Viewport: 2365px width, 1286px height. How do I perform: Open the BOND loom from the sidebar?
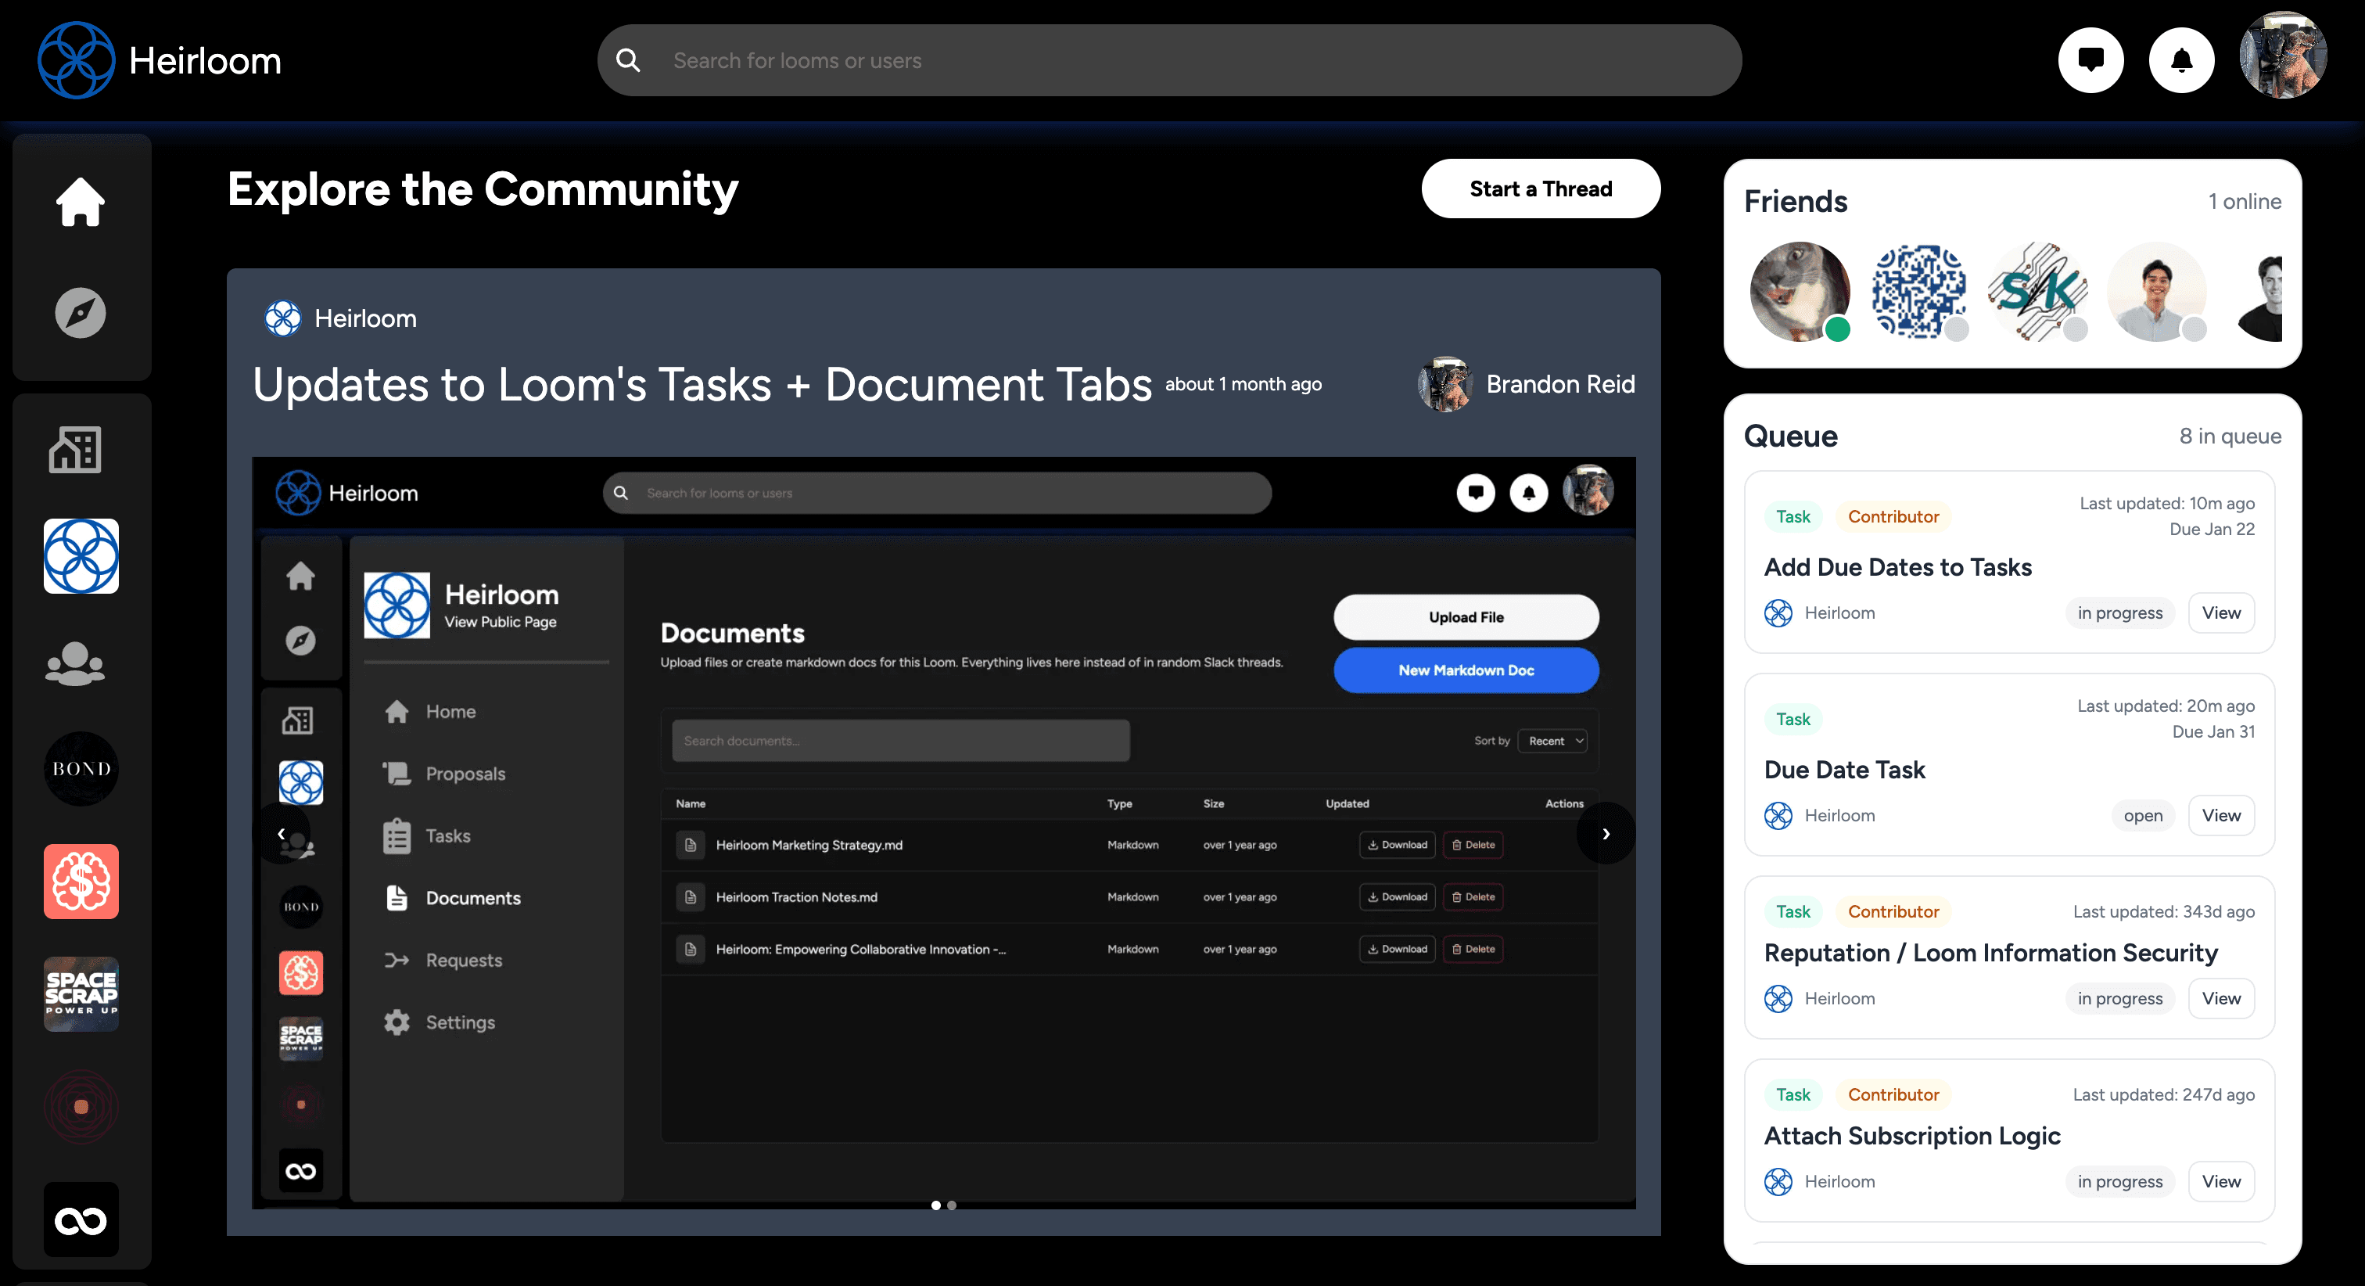point(81,769)
